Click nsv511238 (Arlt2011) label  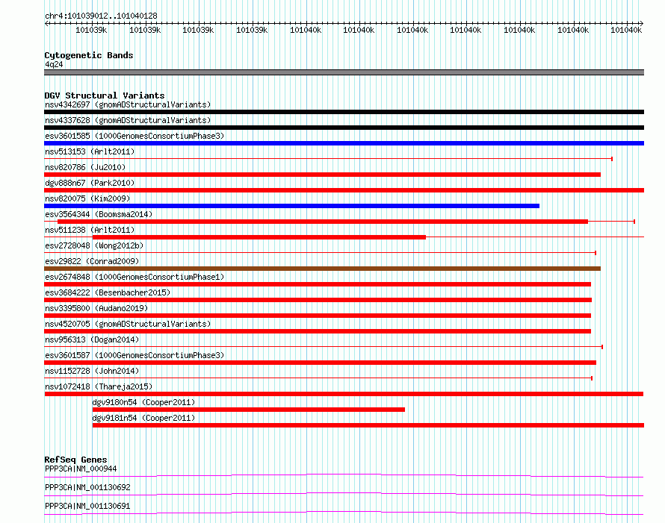90,230
